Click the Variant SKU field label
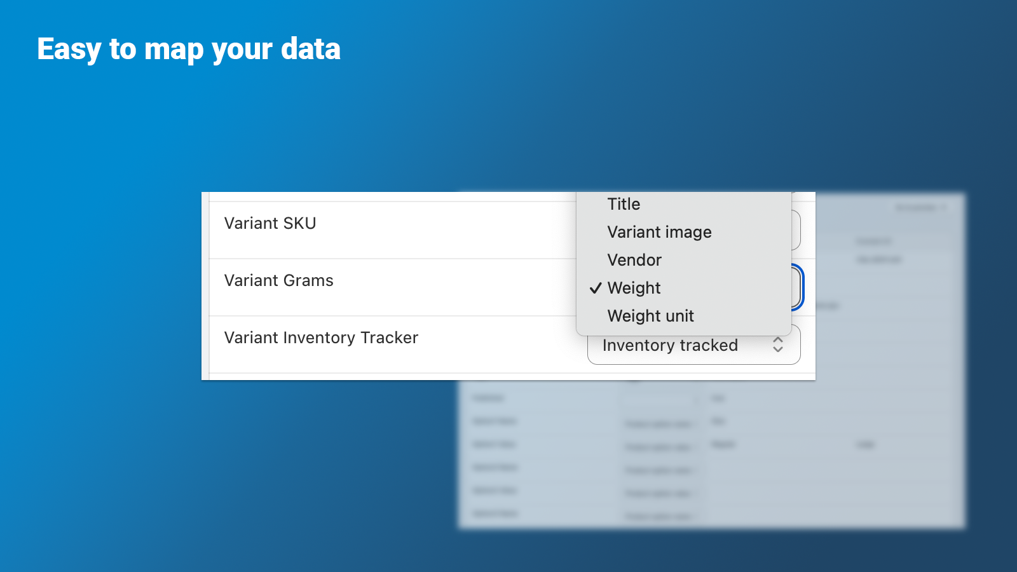Image resolution: width=1017 pixels, height=572 pixels. coord(270,223)
